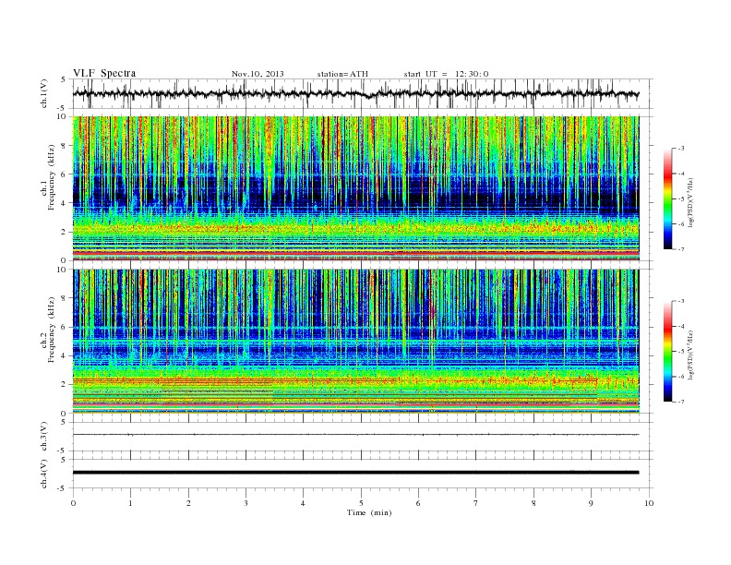Click the '8' kHz tick of ch.1 spectrogram
Image resolution: width=731 pixels, height=565 pixels.
(x=65, y=146)
